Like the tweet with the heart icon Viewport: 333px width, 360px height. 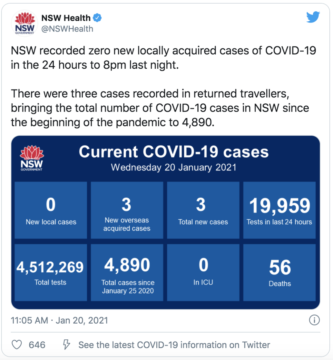(x=17, y=345)
